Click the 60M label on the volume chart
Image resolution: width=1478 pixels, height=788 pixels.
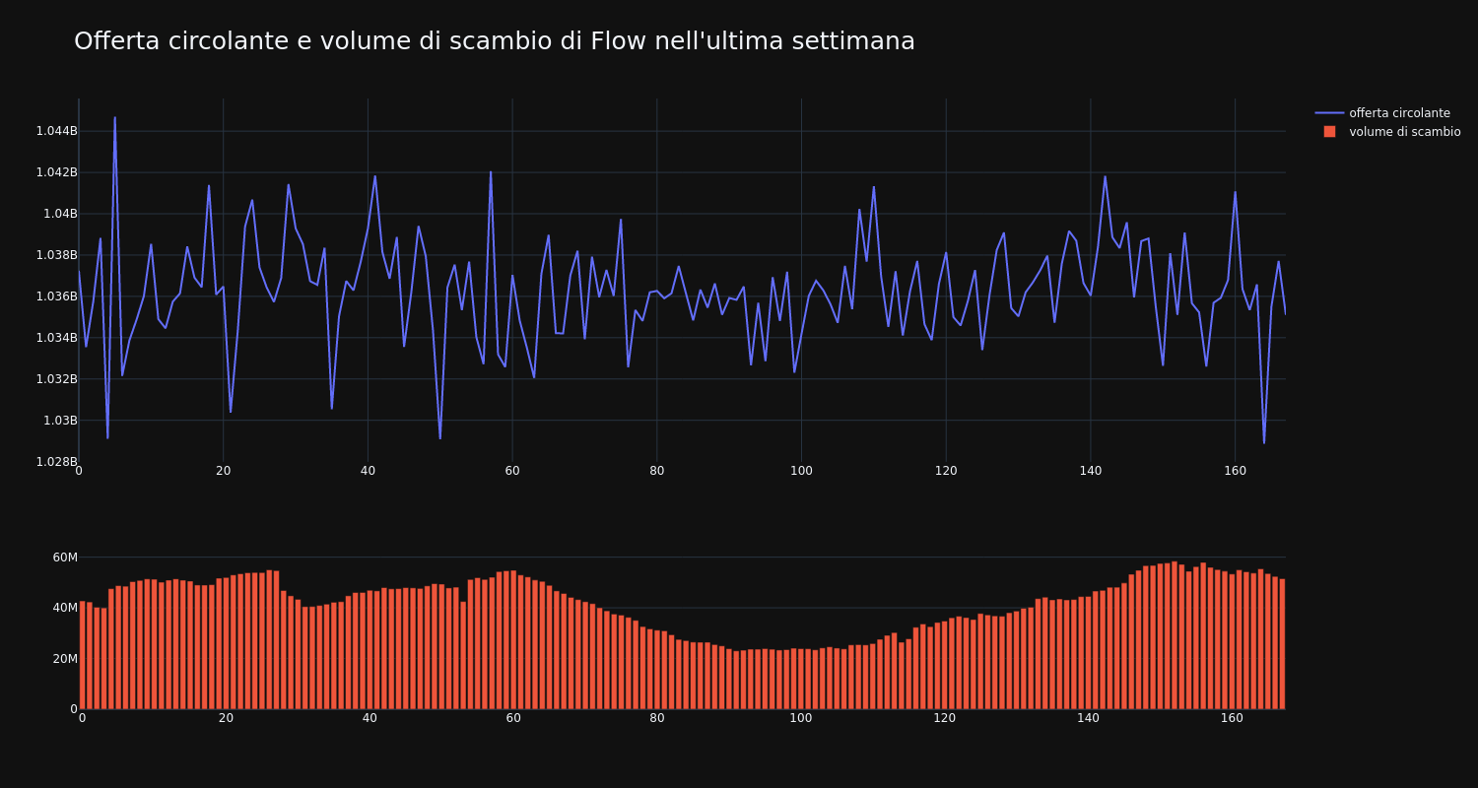(65, 558)
